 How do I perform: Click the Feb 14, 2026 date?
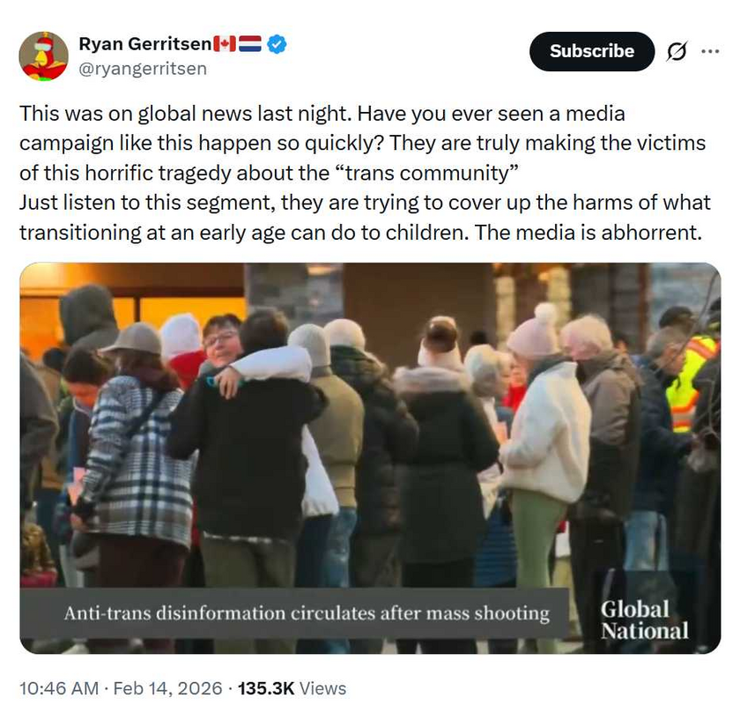tap(167, 688)
